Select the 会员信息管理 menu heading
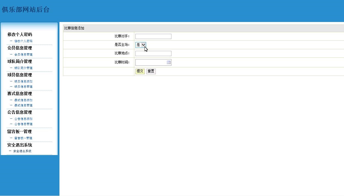The width and height of the screenshot is (344, 196). tap(20, 48)
